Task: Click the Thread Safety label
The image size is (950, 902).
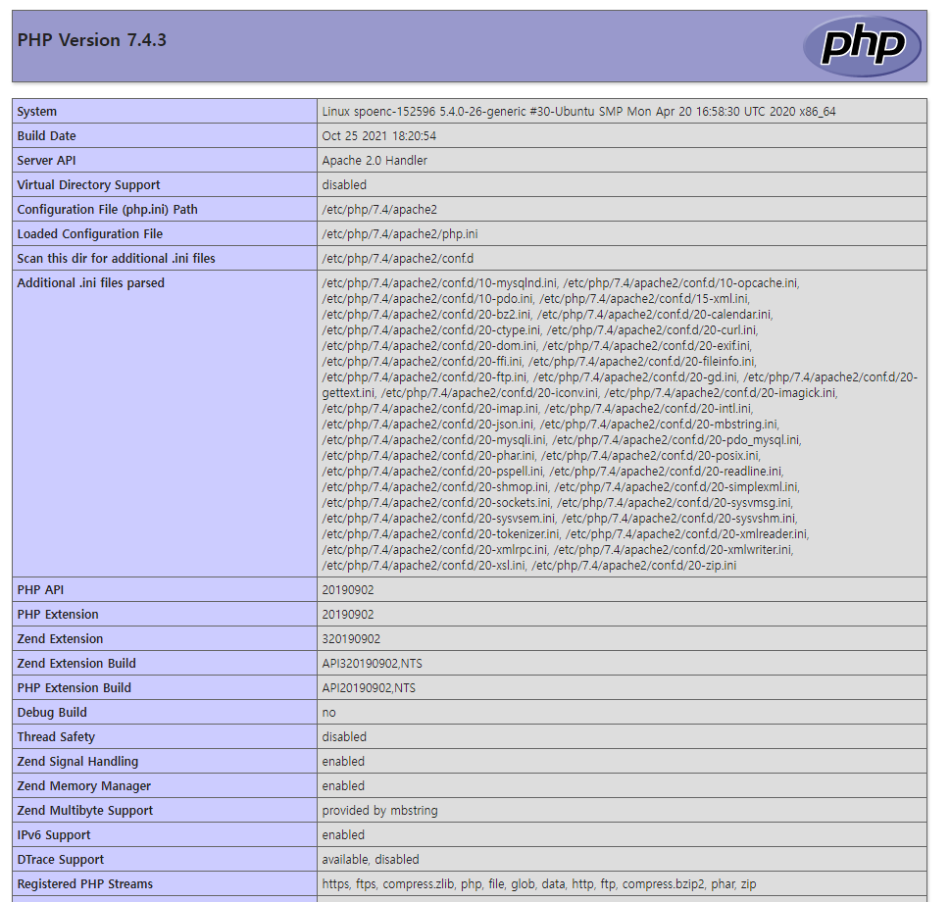Action: 56,737
